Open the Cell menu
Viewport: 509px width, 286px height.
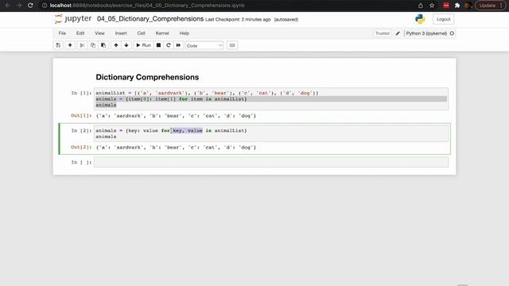[x=142, y=33]
